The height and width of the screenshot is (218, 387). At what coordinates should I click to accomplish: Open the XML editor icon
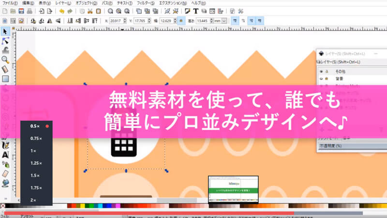click(x=212, y=11)
